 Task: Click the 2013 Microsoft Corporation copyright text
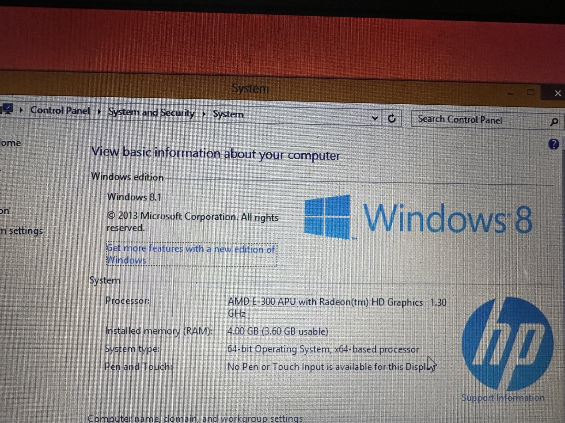(192, 222)
